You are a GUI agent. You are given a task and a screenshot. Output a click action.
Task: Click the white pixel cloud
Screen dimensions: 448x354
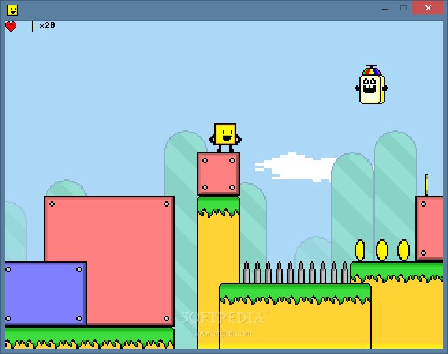297,167
